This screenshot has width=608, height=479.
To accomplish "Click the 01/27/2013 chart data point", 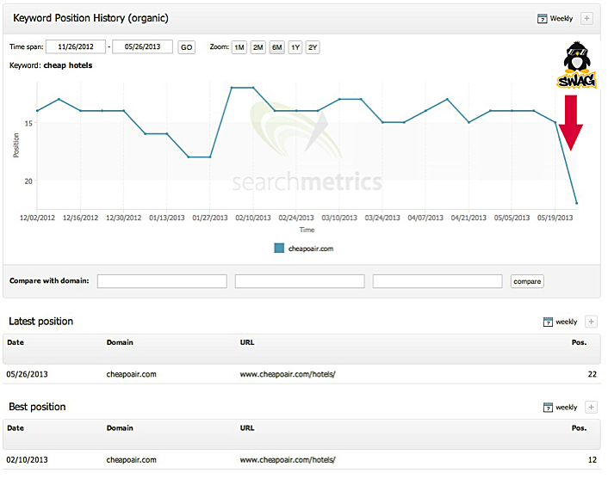I will [210, 157].
